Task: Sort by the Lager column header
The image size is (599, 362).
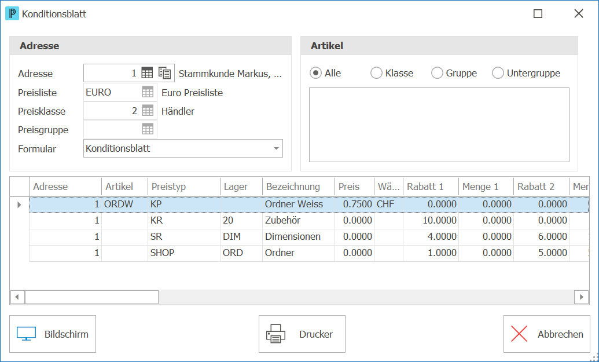Action: point(241,187)
